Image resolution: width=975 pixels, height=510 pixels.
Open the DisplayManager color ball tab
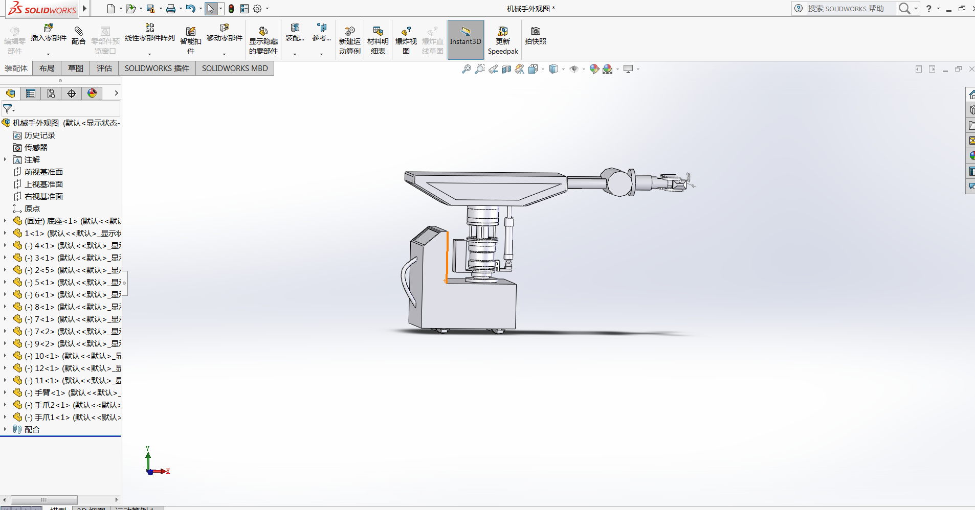(92, 94)
